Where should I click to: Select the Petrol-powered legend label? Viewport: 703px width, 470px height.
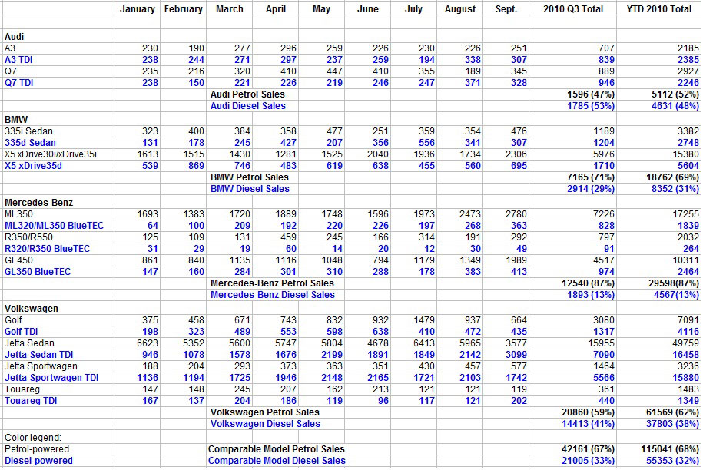pos(37,449)
